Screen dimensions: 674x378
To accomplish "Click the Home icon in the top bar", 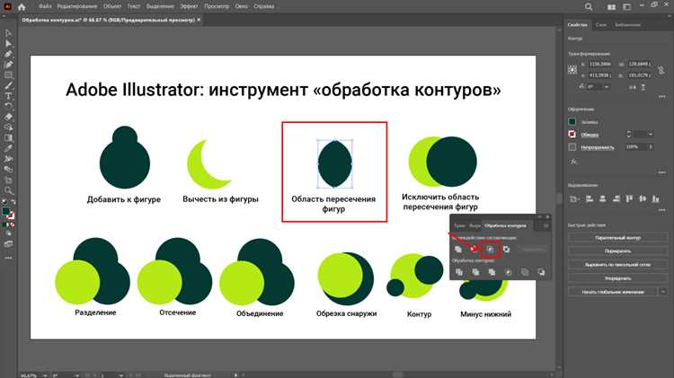I will pyautogui.click(x=22, y=7).
